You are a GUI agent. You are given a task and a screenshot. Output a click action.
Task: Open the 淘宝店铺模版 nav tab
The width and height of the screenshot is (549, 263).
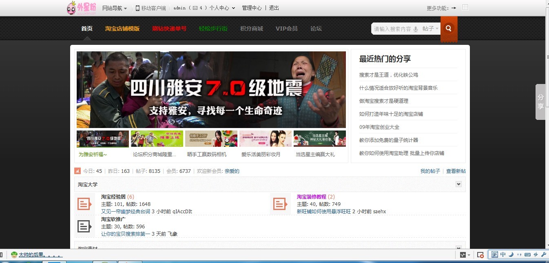[122, 29]
